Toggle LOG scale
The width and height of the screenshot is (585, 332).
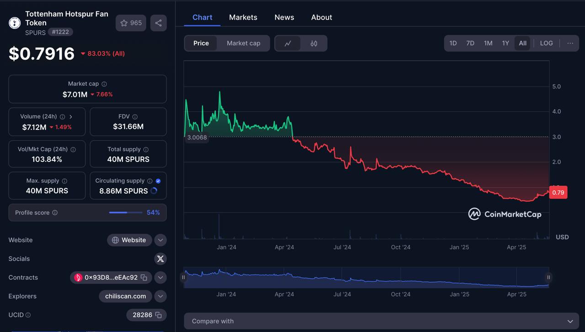pyautogui.click(x=547, y=43)
